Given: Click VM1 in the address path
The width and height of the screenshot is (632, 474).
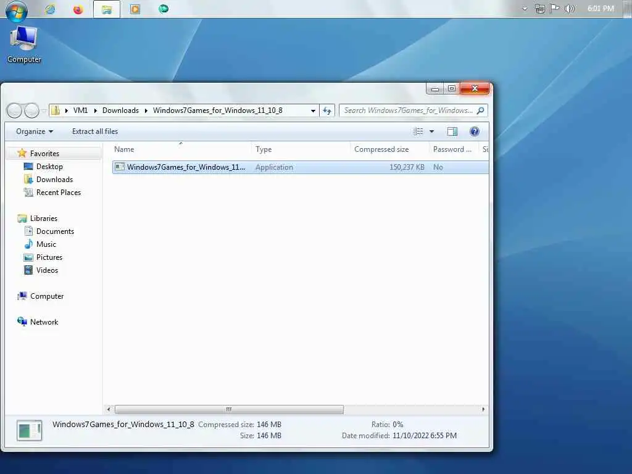Looking at the screenshot, I should tap(80, 110).
